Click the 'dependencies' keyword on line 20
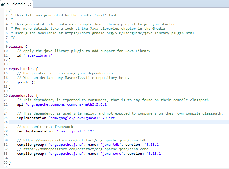 (x=21, y=96)
